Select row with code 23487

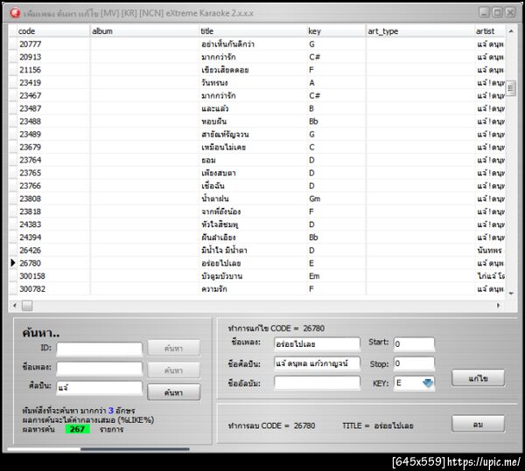tap(256, 108)
